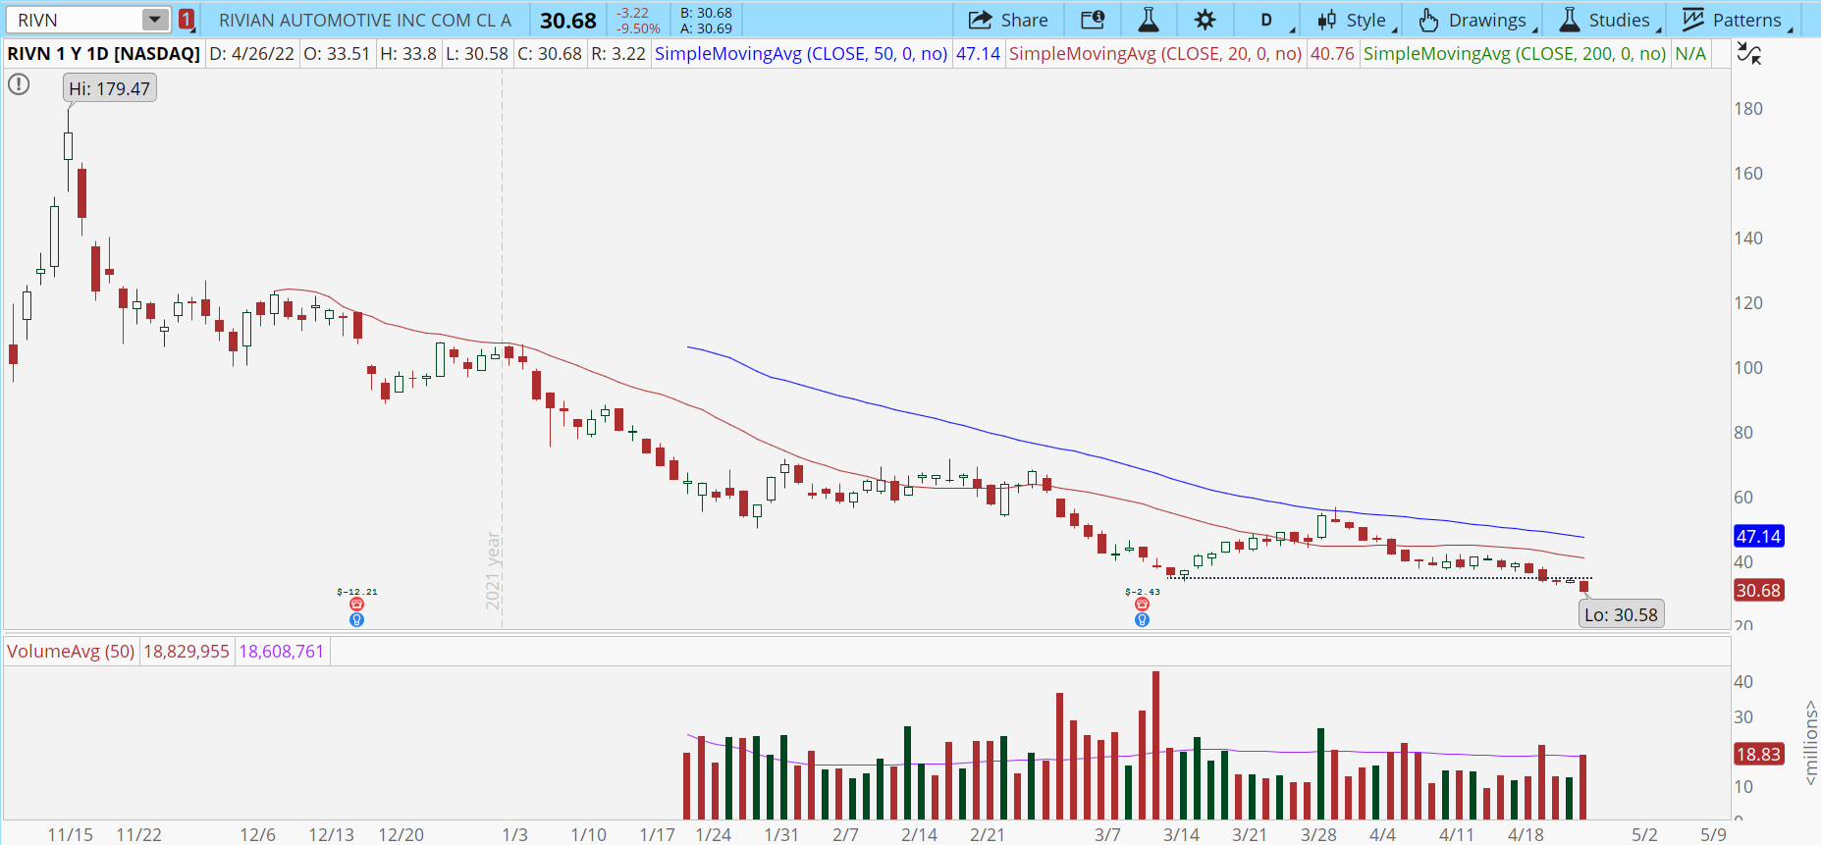The width and height of the screenshot is (1821, 845).
Task: Click the $-2.43 earnings label
Action: click(1143, 592)
